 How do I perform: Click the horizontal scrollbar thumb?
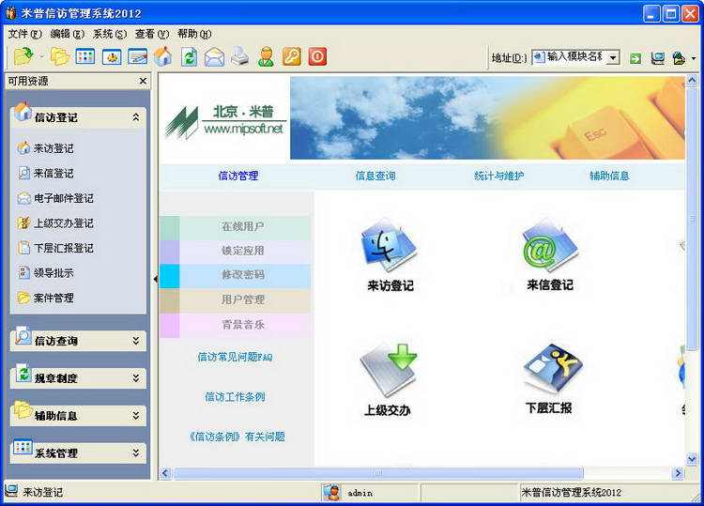pos(378,473)
